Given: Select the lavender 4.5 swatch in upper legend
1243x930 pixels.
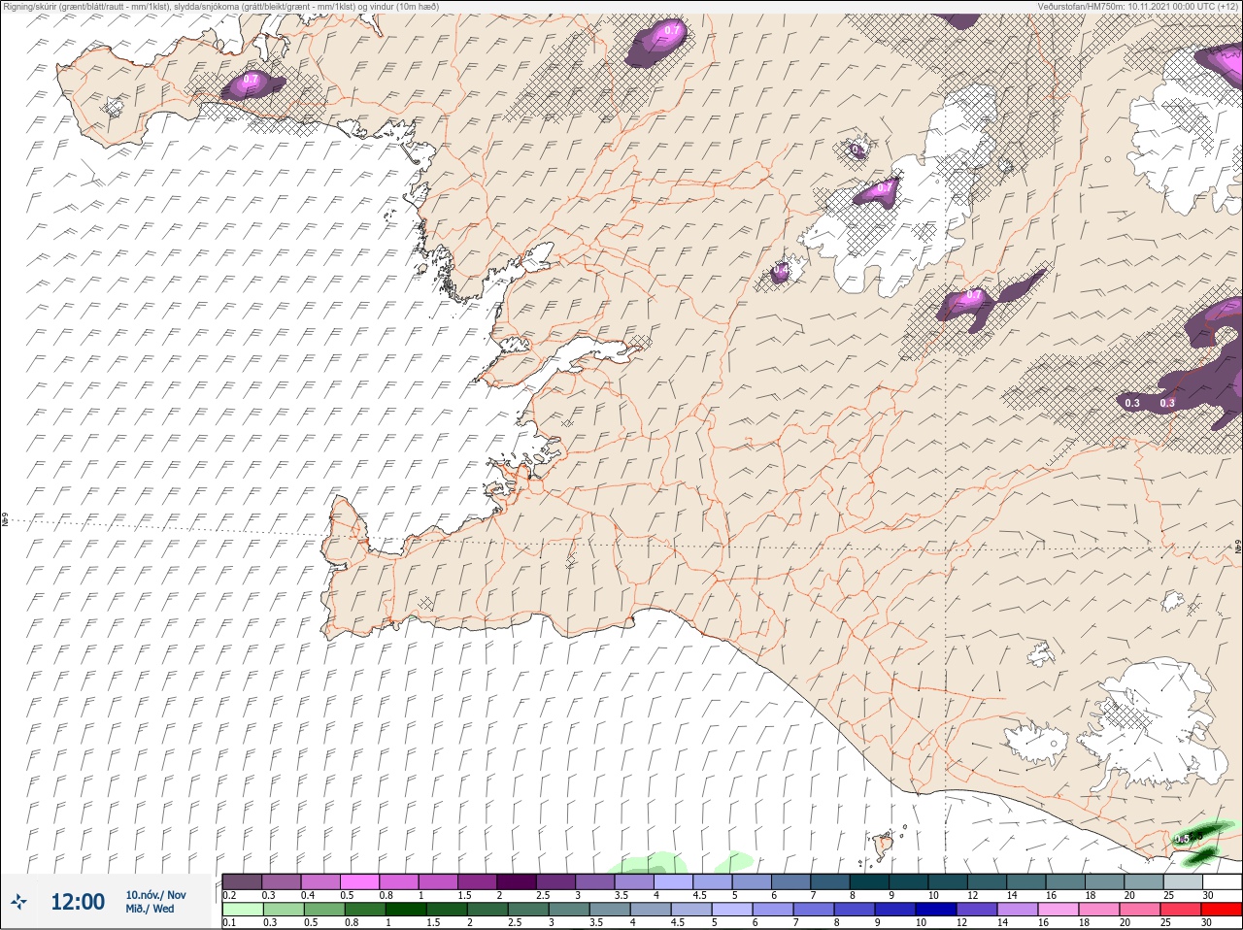Looking at the screenshot, I should click(x=713, y=881).
